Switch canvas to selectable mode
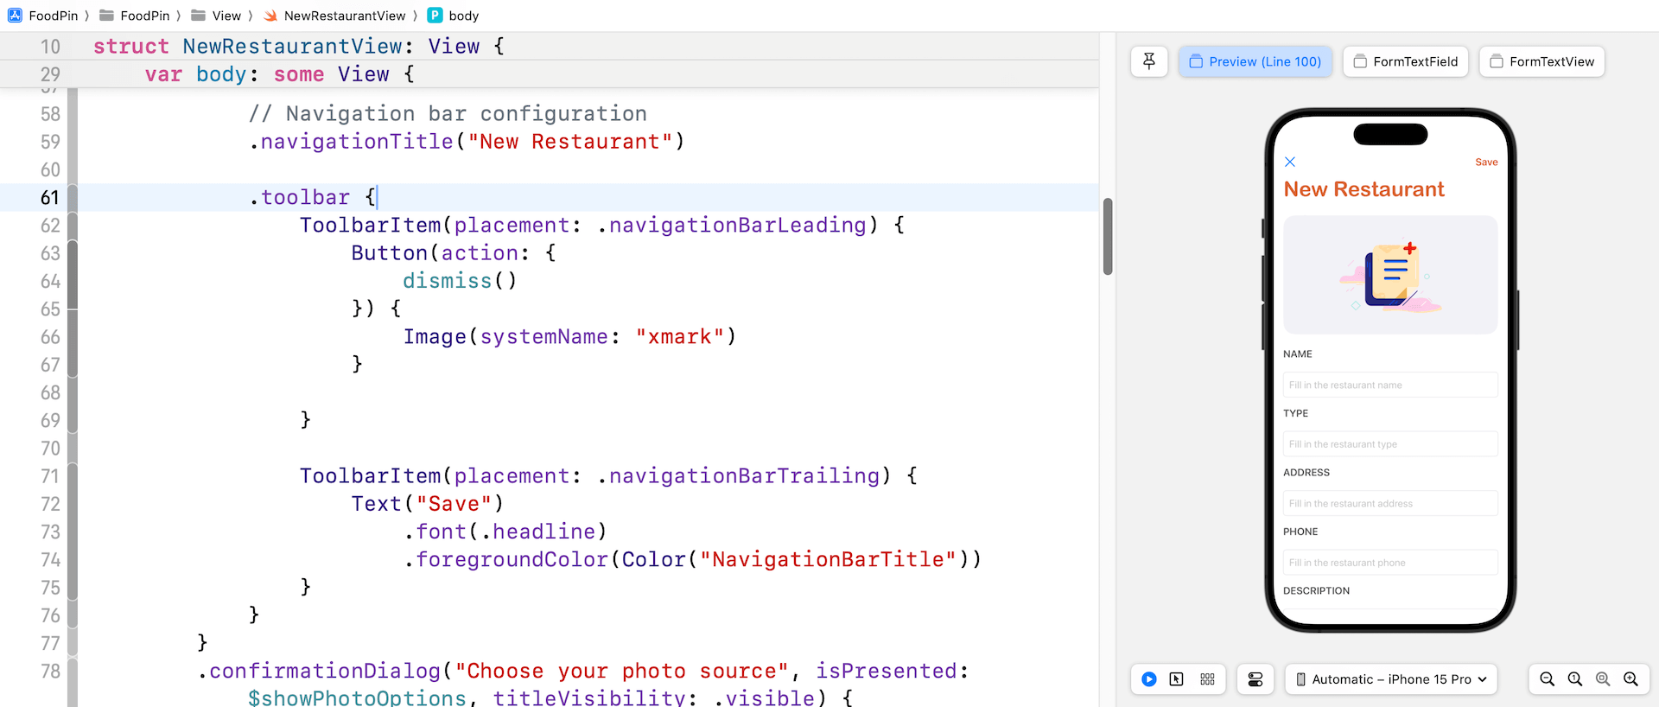Viewport: 1659px width, 707px height. pyautogui.click(x=1177, y=679)
